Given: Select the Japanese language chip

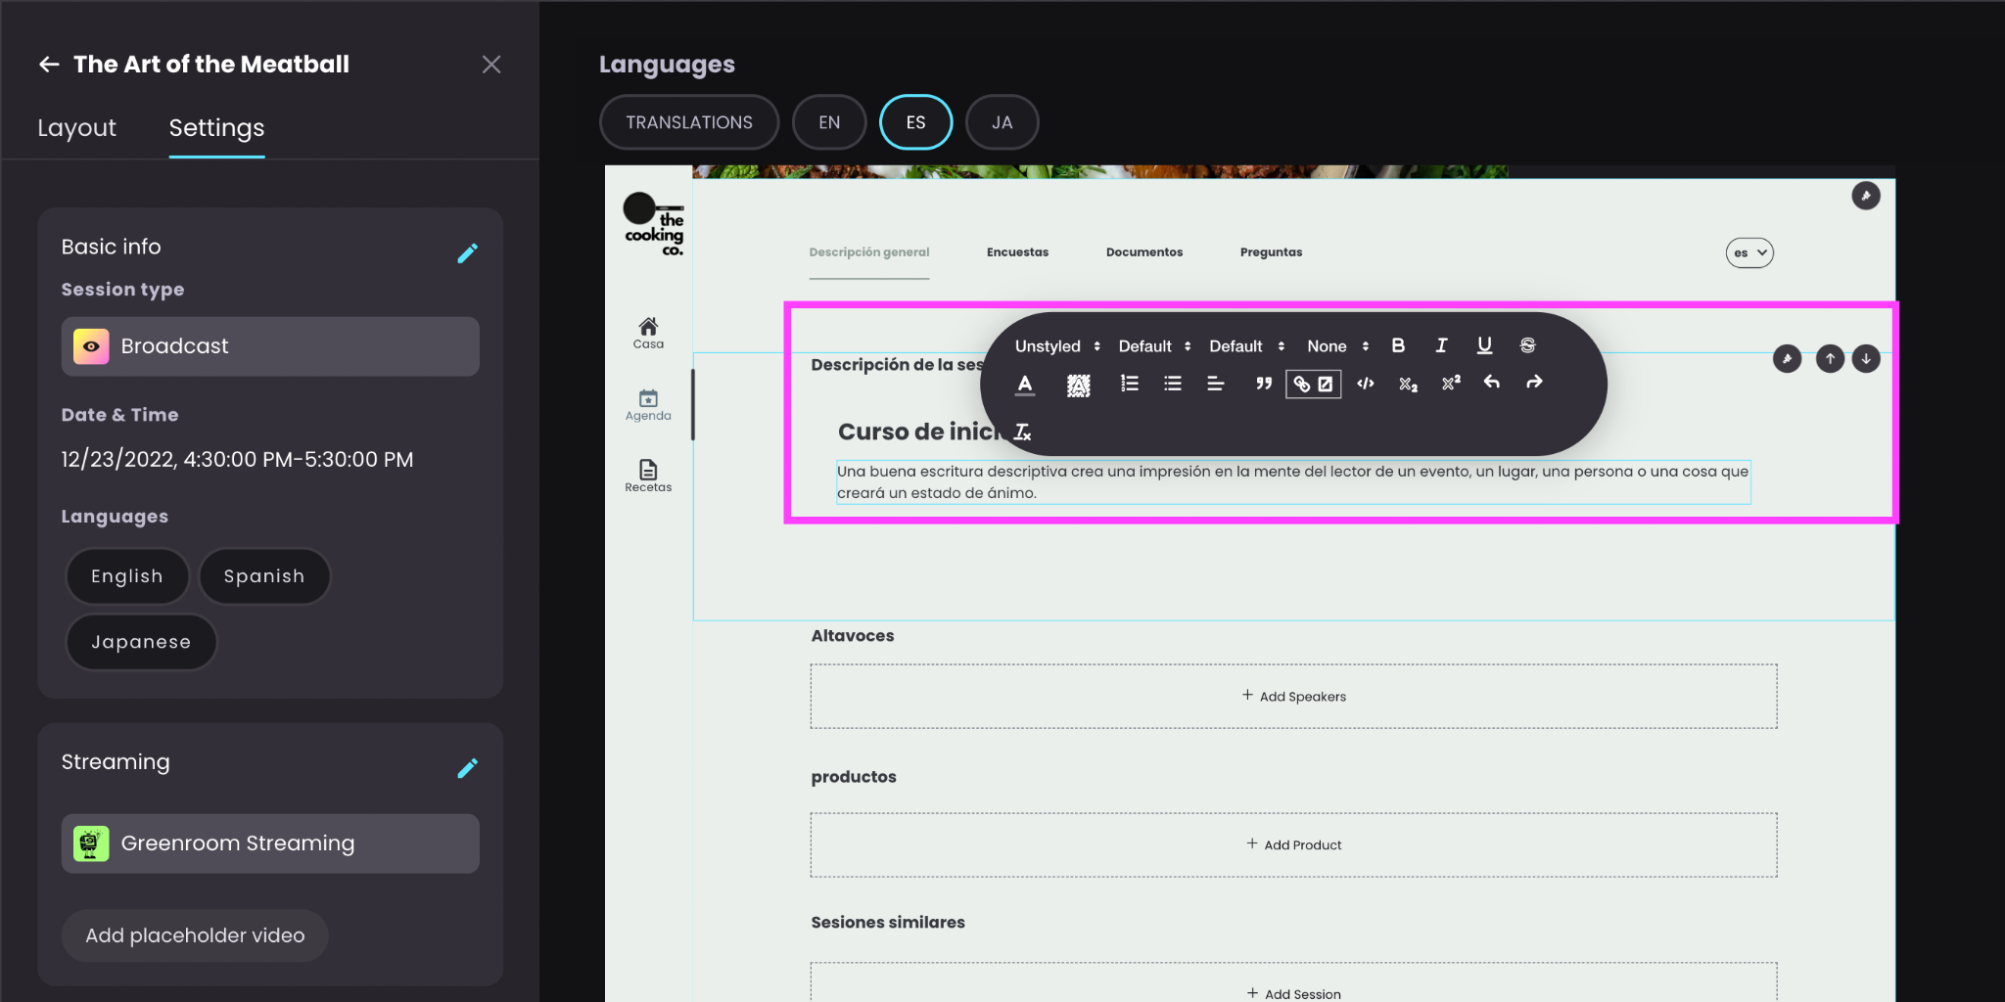Looking at the screenshot, I should point(141,642).
